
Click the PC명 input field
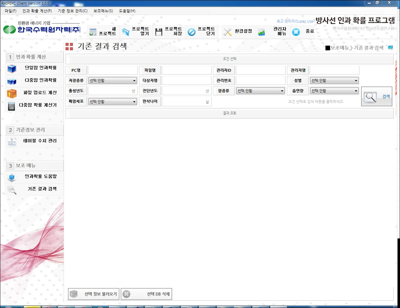(113, 70)
